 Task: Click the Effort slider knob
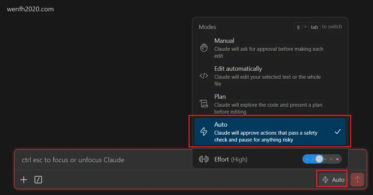319,159
